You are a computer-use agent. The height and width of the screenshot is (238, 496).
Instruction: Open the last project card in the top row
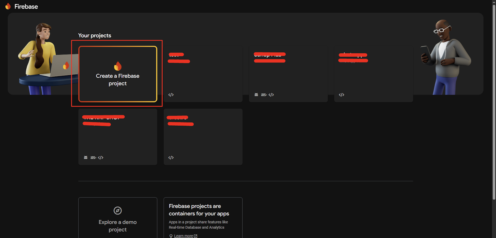374,74
